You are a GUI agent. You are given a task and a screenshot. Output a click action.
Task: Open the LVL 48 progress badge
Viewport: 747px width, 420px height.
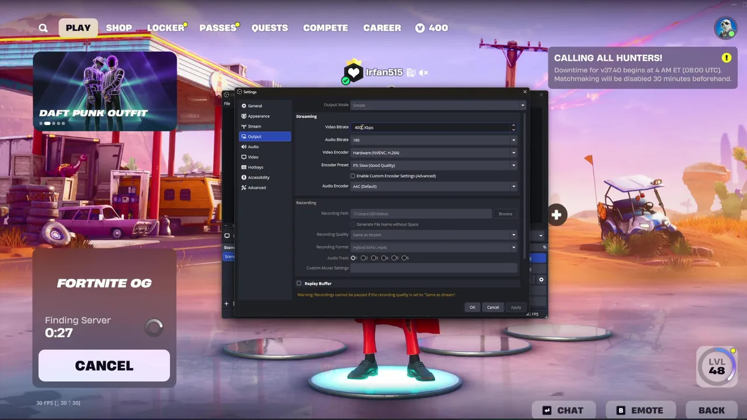pyautogui.click(x=717, y=366)
